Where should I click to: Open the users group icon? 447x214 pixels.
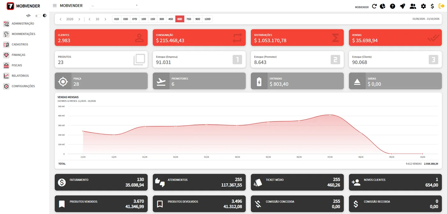[413, 6]
